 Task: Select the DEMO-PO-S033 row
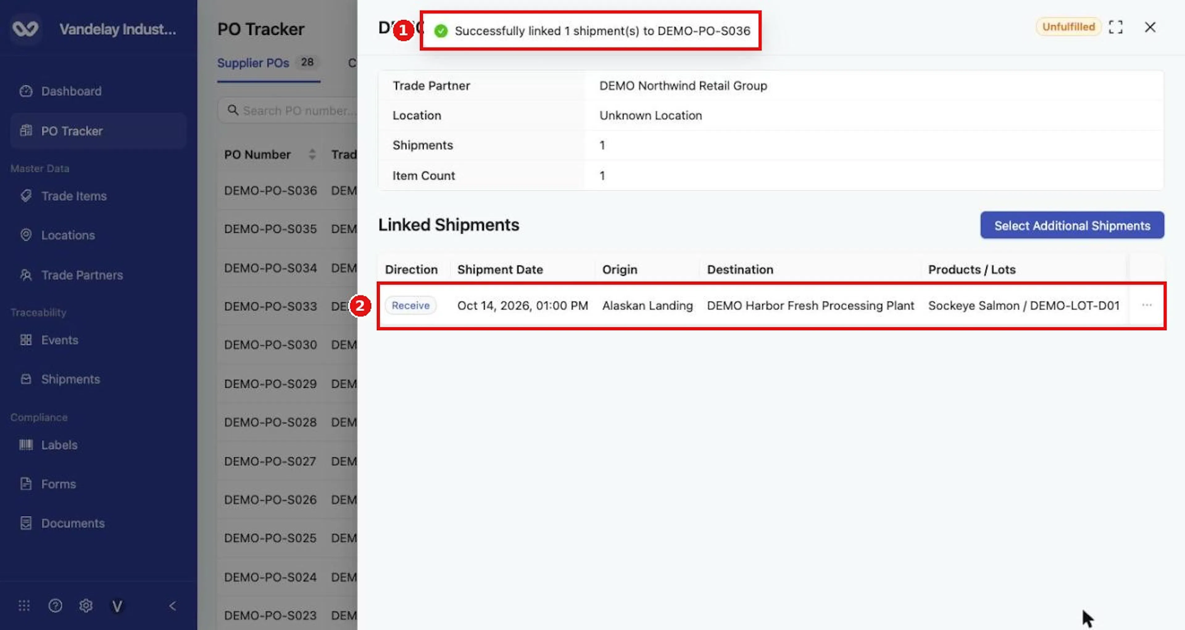(x=287, y=306)
